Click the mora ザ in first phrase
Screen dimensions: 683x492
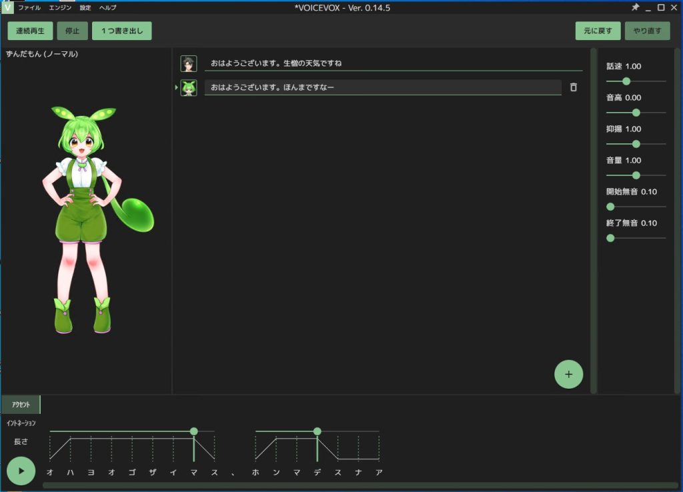click(x=153, y=473)
